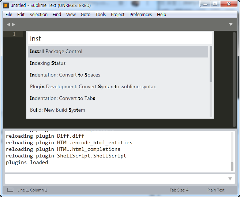Open the View menu
240x197 pixels.
[71, 15]
